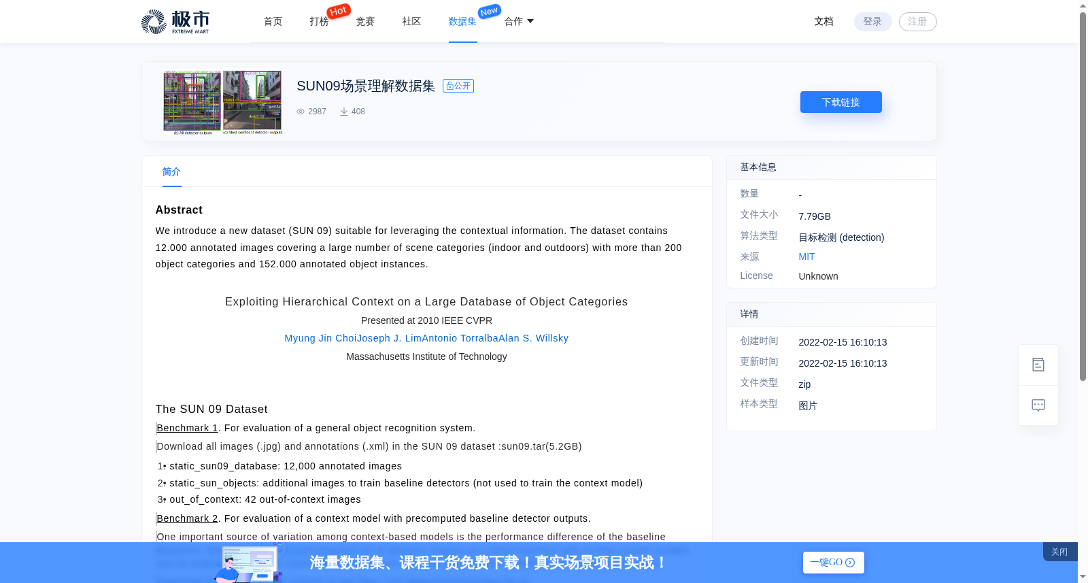Go to 打榜 ranking page
This screenshot has height=583, width=1088.
click(320, 22)
